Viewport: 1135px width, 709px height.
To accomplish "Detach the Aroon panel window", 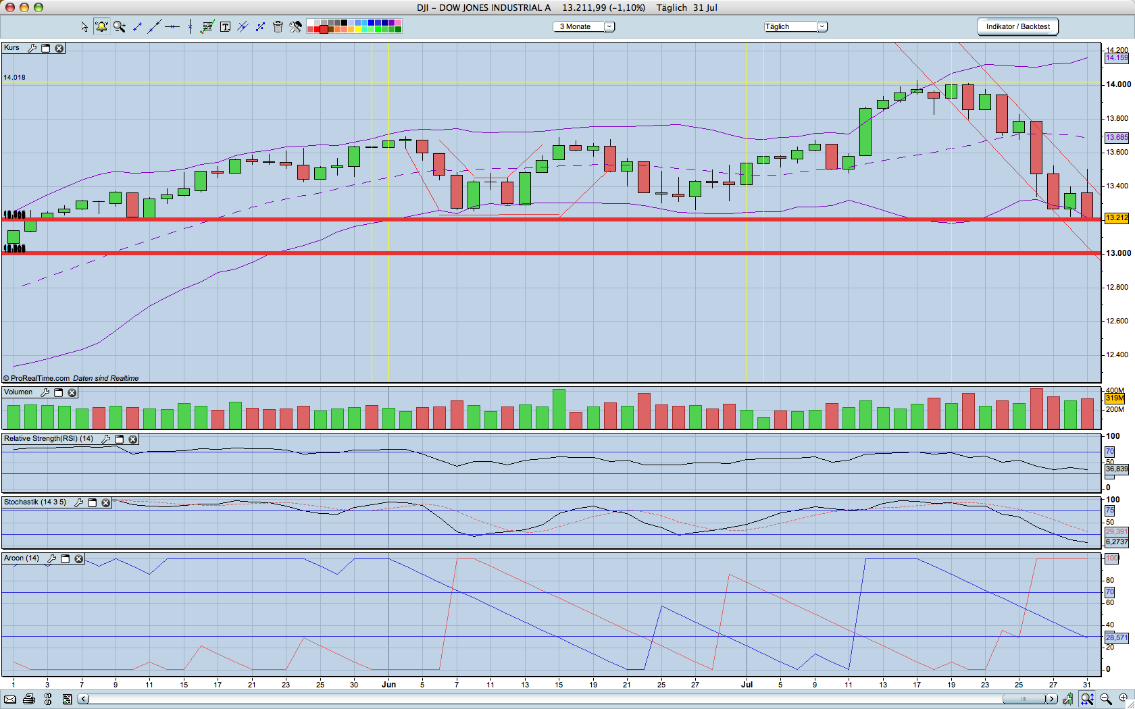I will [x=66, y=559].
